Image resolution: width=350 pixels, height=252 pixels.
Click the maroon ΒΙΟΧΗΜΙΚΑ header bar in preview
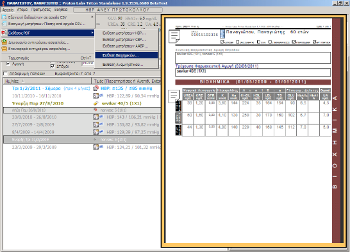[253, 81]
